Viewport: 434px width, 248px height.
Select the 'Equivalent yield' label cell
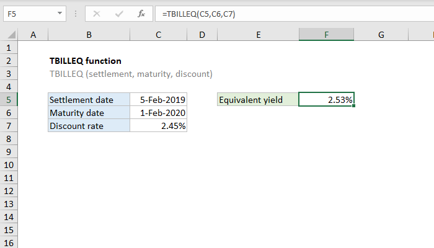coord(259,100)
